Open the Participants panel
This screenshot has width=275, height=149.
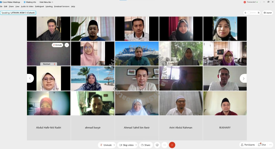tap(248, 145)
